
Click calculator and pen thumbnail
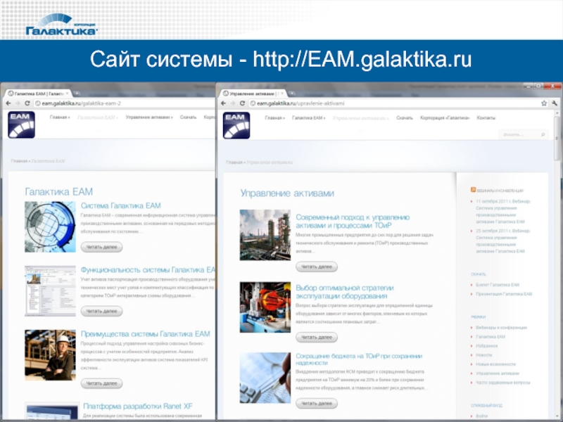tap(265, 378)
